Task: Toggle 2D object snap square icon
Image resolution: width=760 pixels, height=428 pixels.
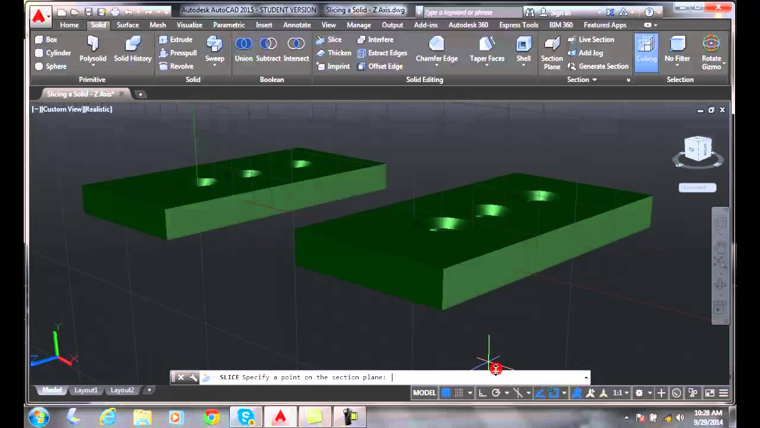Action: [554, 393]
